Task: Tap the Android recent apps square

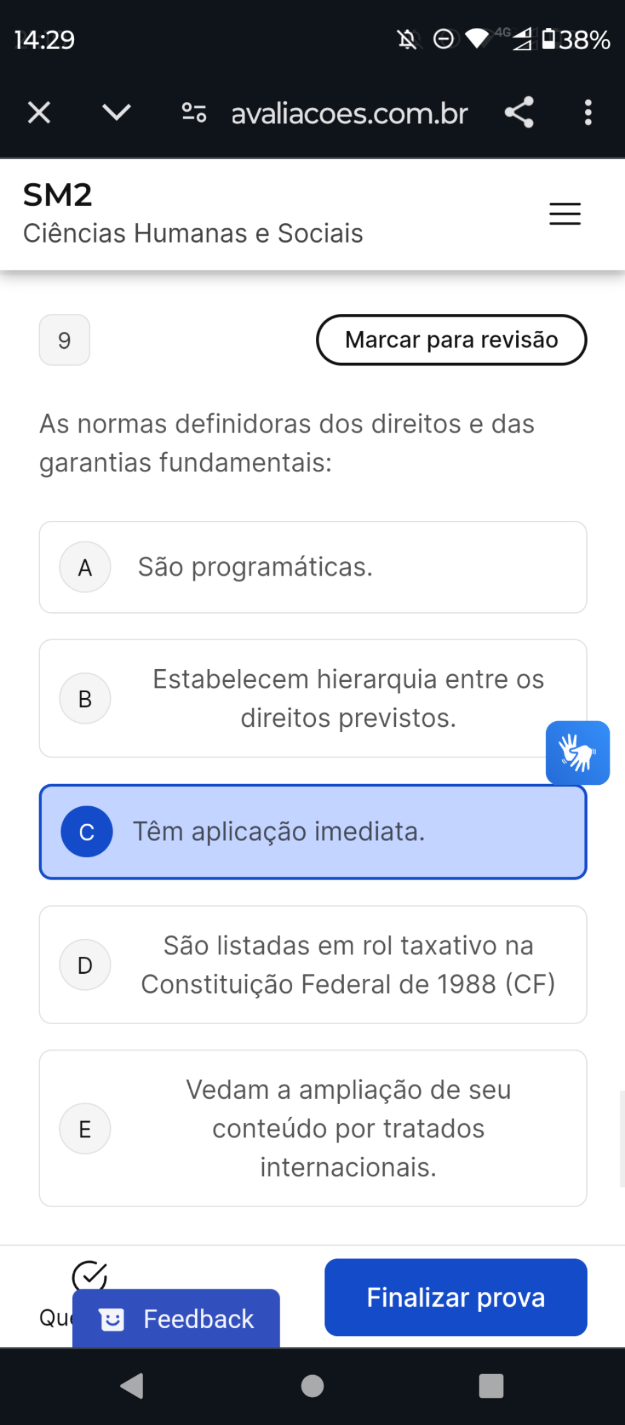Action: pos(491,1386)
